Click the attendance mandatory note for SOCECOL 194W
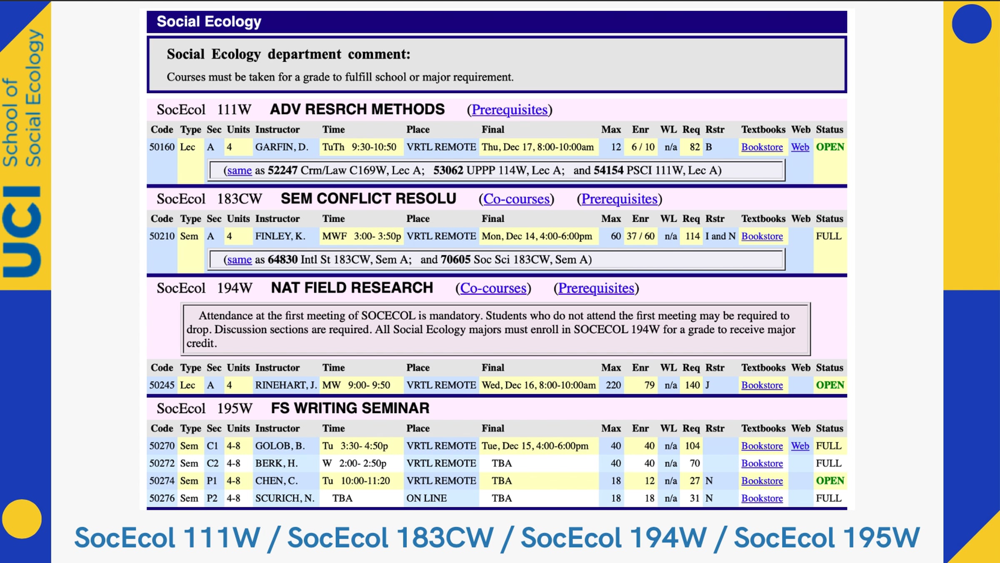The height and width of the screenshot is (563, 1000). (x=496, y=329)
